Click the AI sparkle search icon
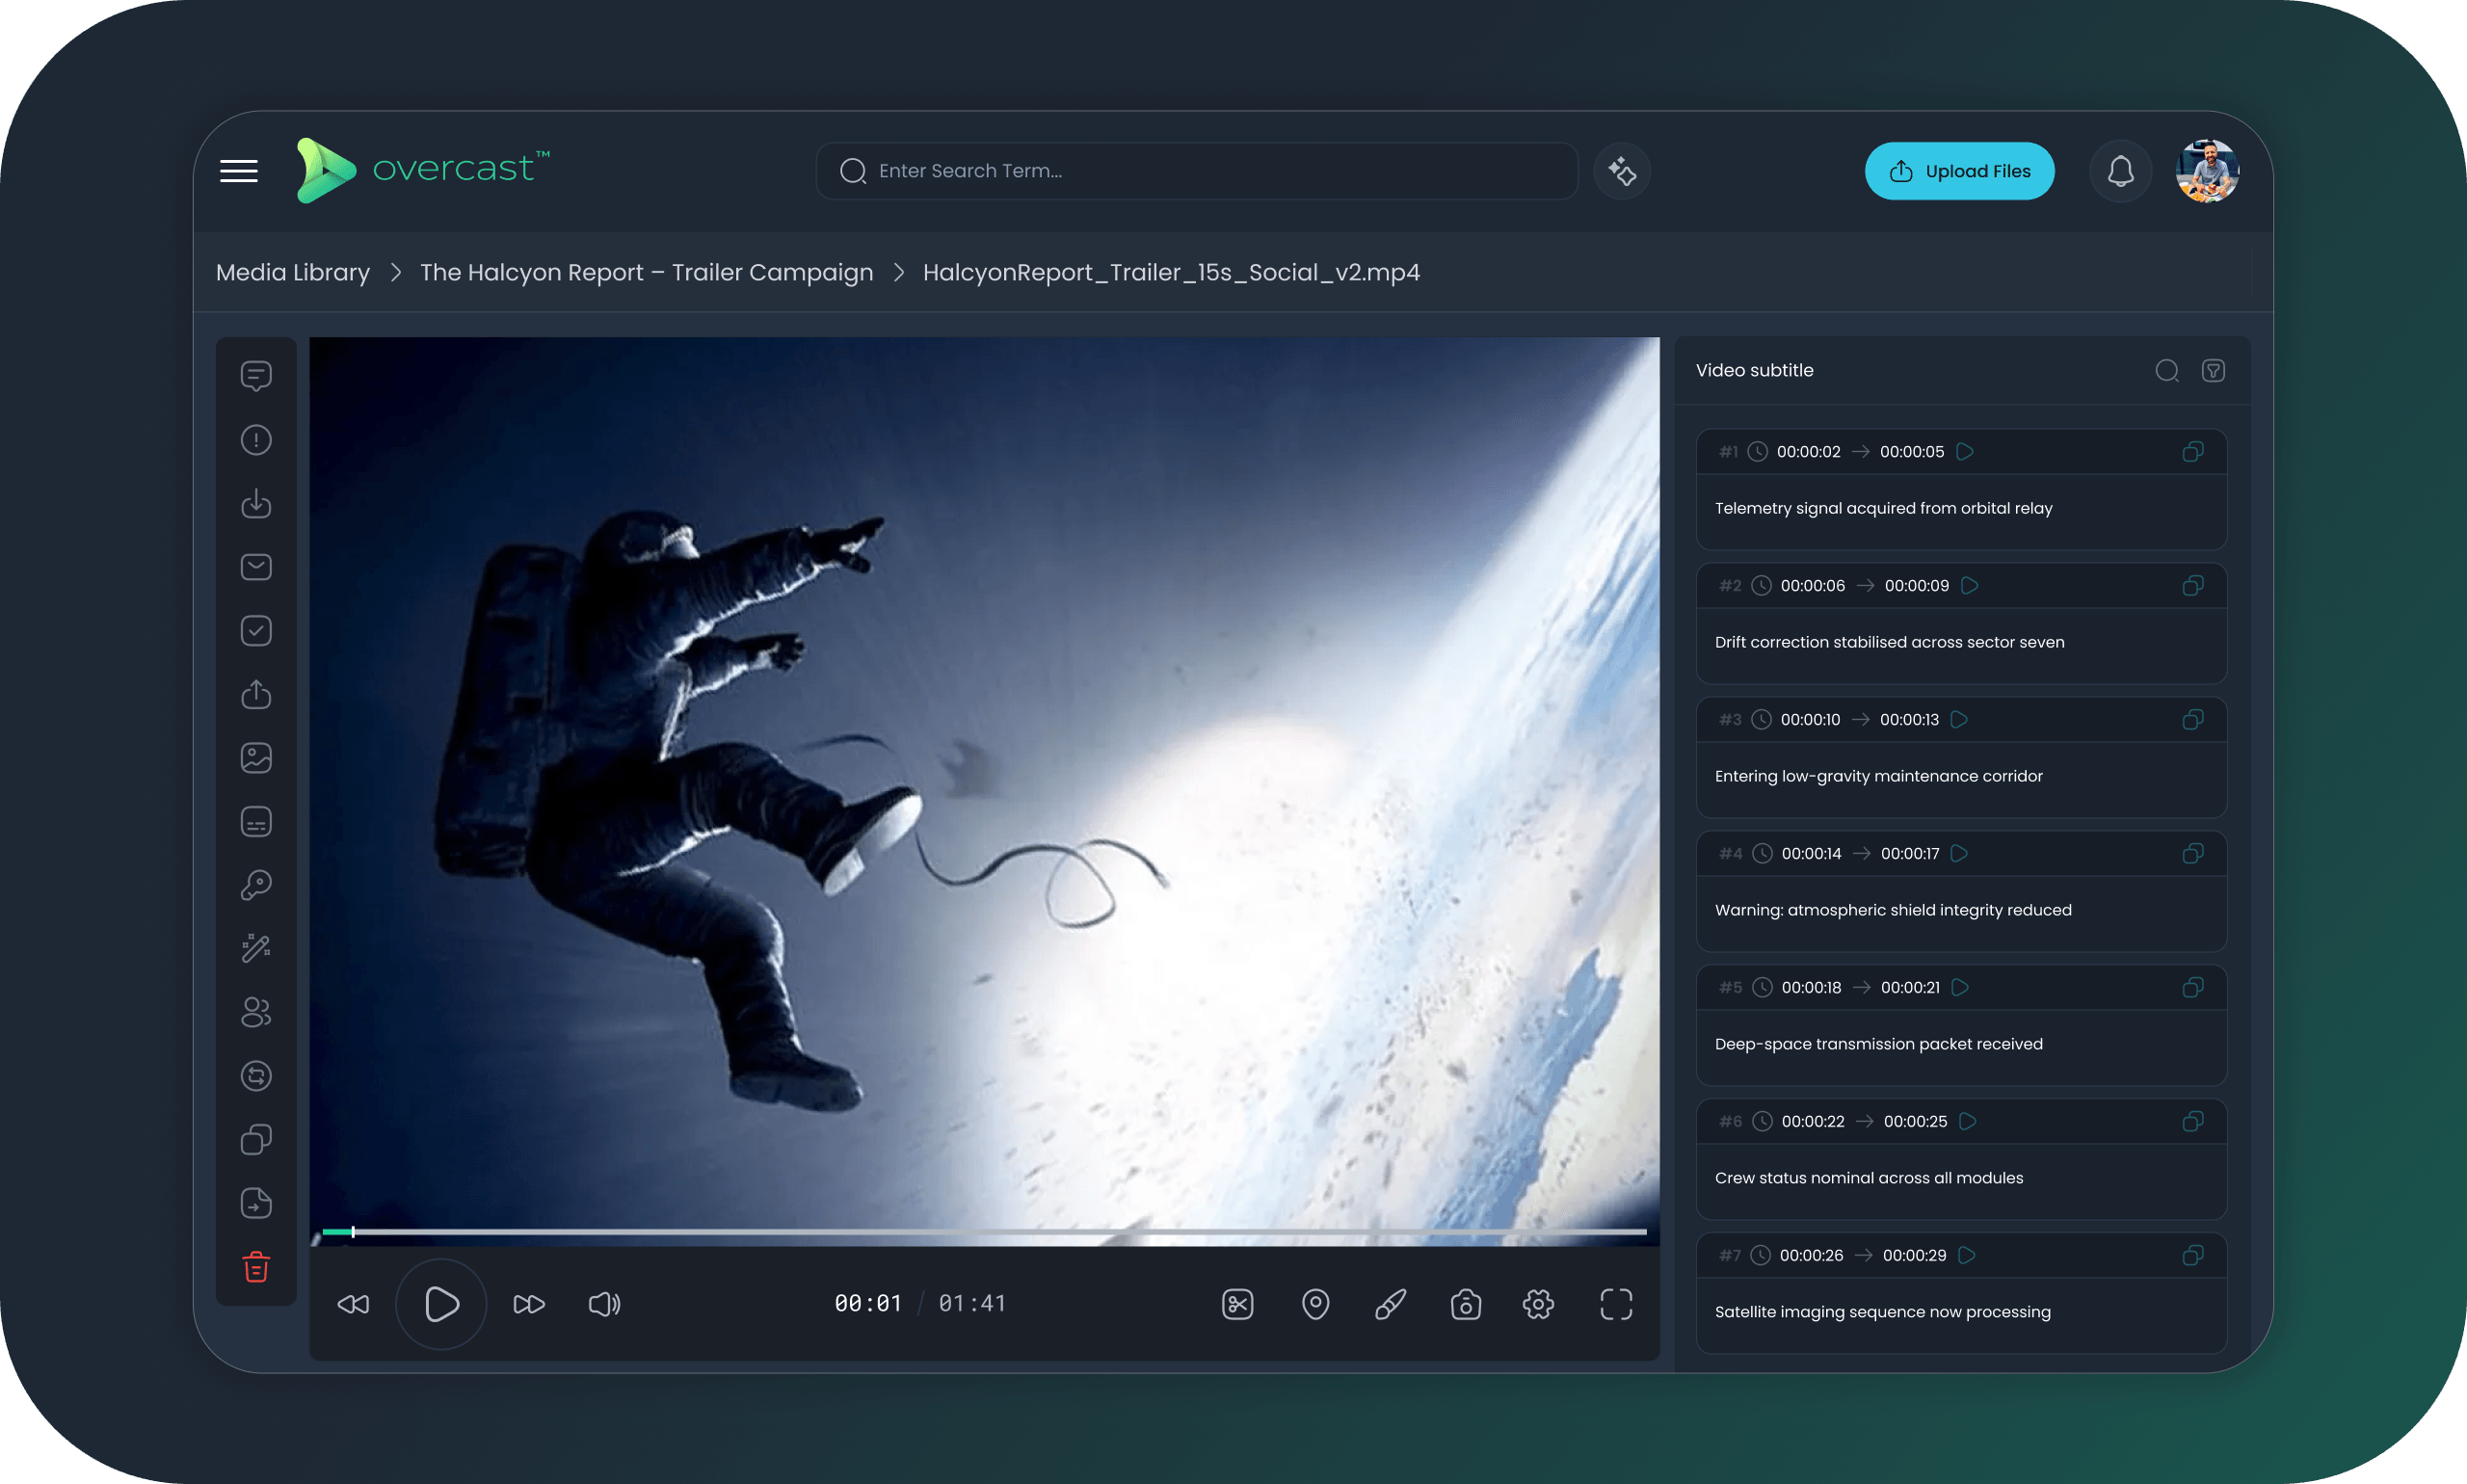 pos(1622,172)
